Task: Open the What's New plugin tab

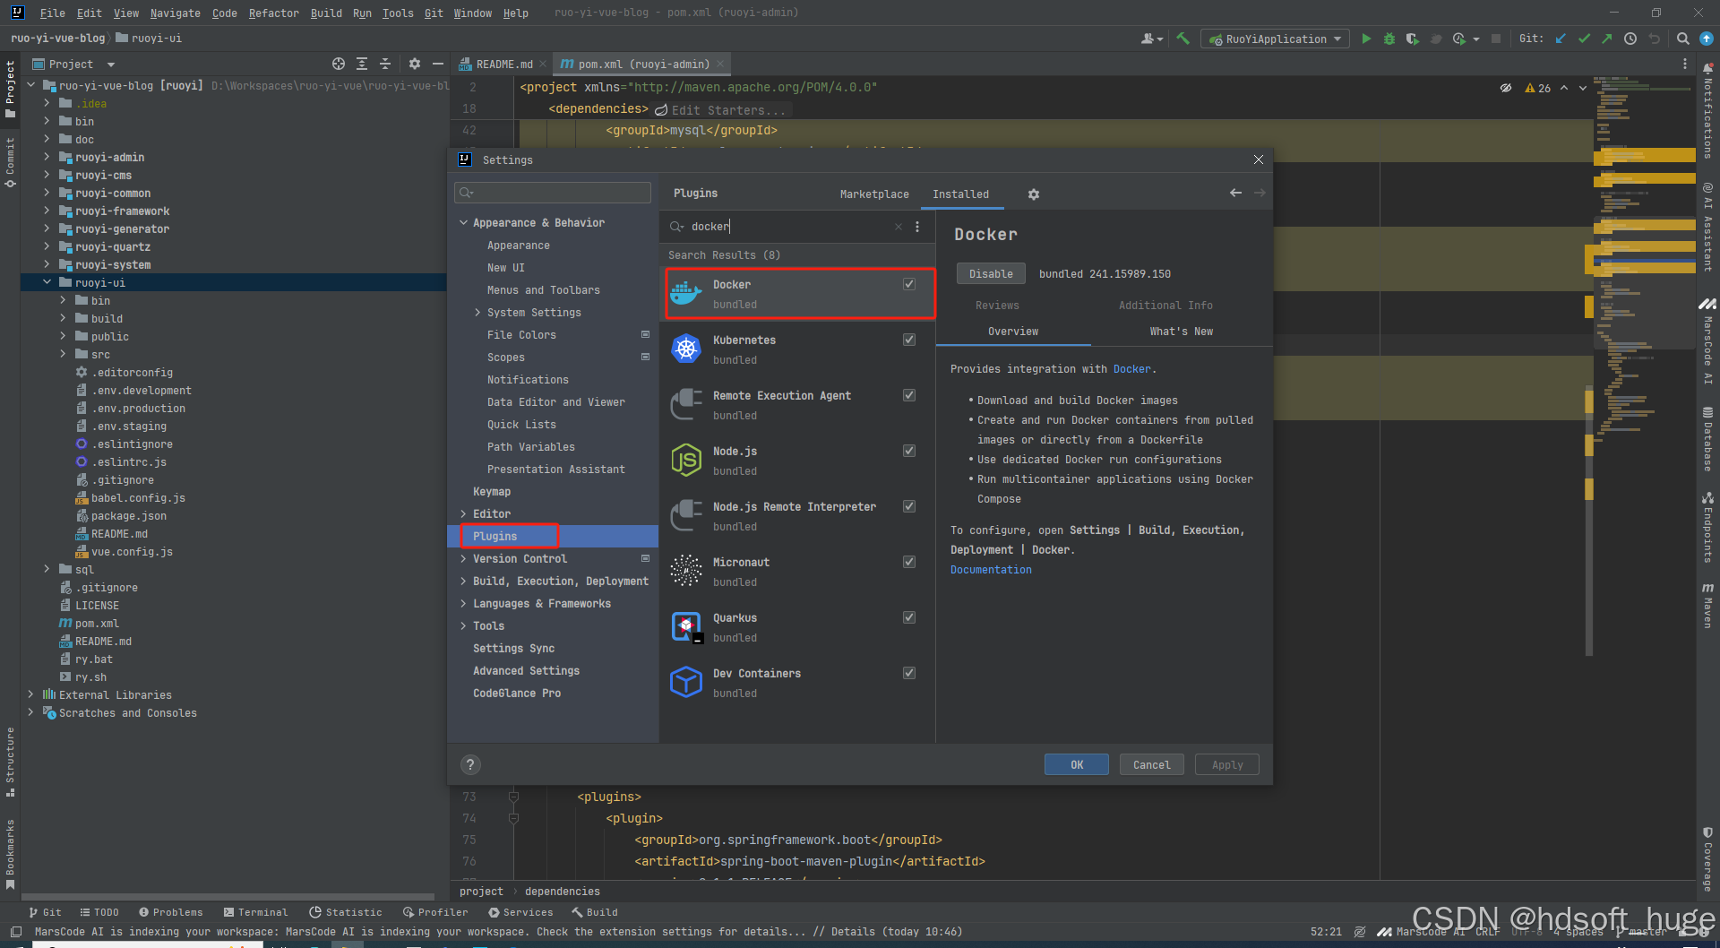Action: [1181, 332]
